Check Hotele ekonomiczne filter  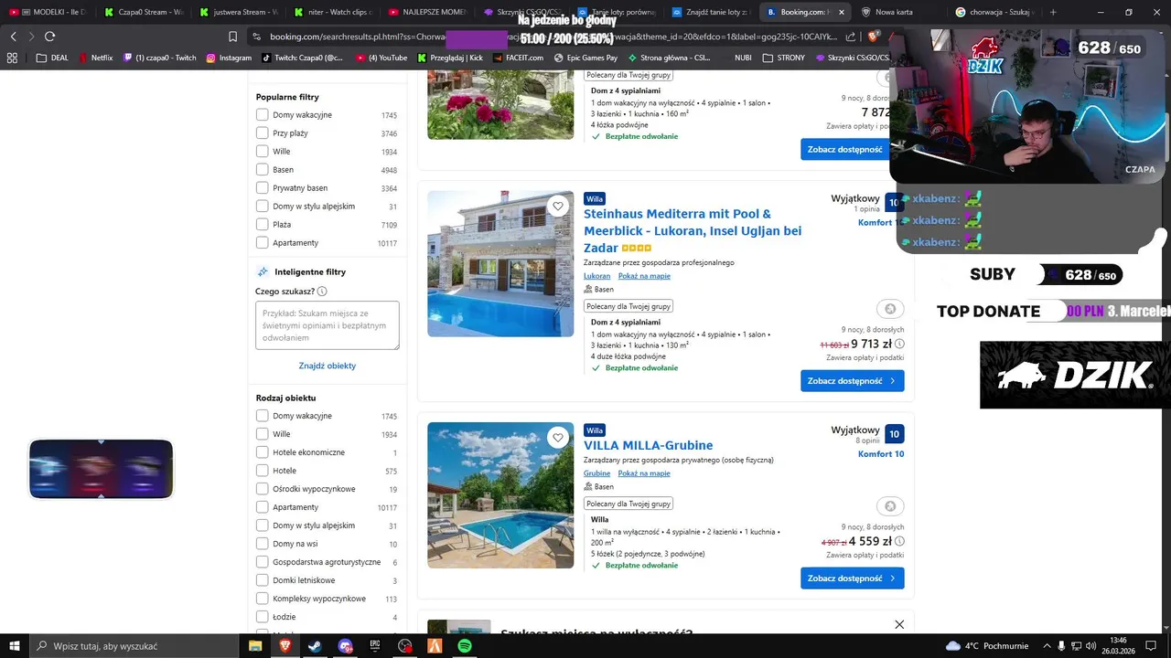click(x=263, y=452)
